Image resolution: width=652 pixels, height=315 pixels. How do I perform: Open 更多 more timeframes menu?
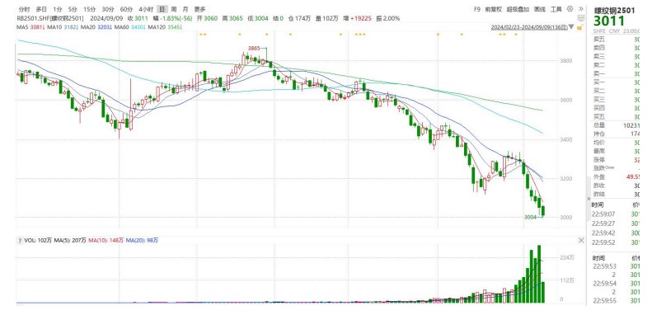click(x=200, y=9)
